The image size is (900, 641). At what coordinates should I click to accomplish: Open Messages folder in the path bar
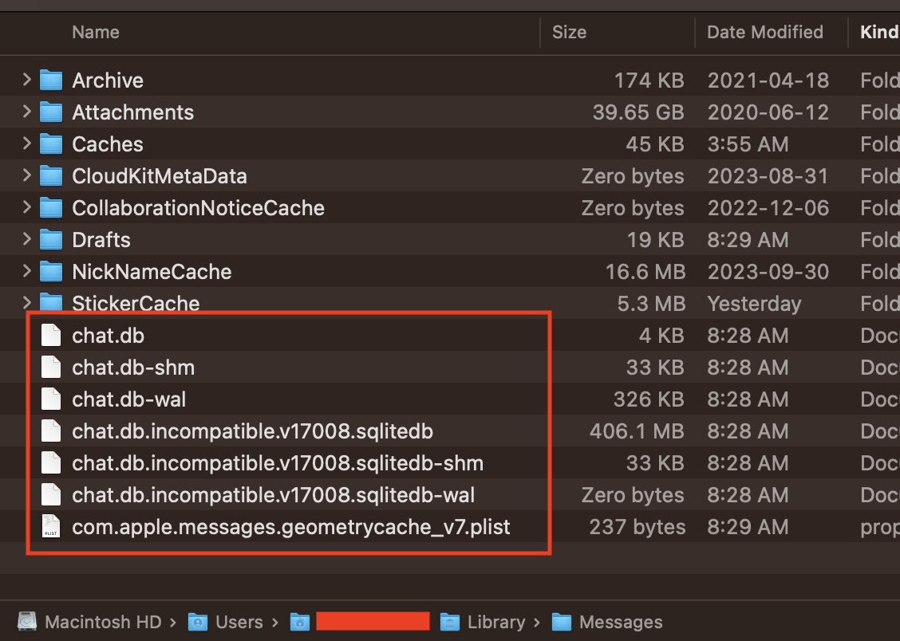pos(620,622)
